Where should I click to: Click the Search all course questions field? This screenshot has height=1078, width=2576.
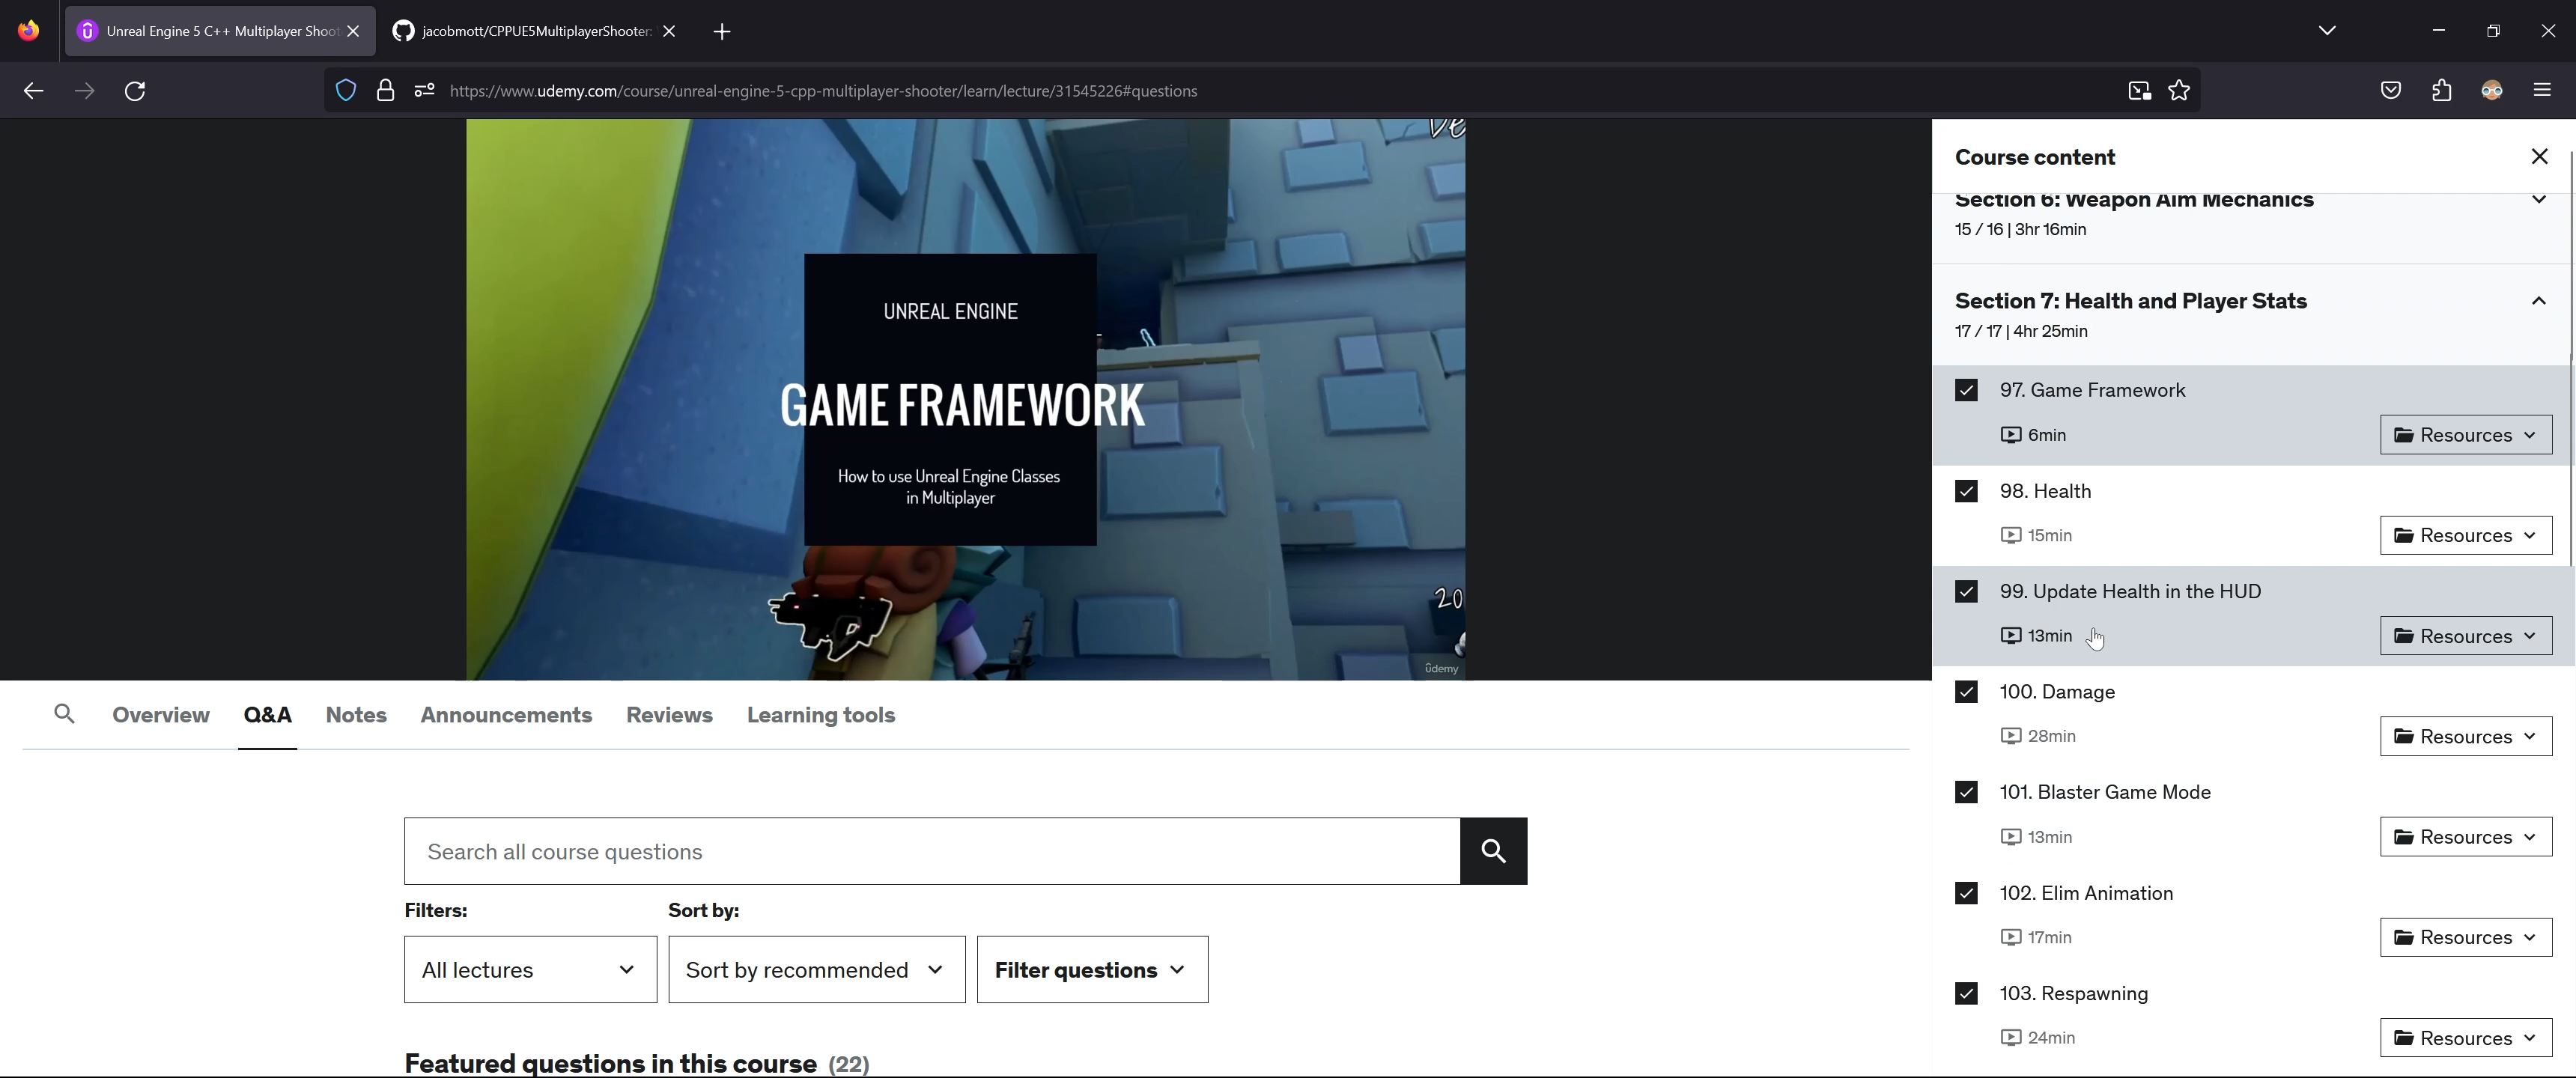coord(931,851)
